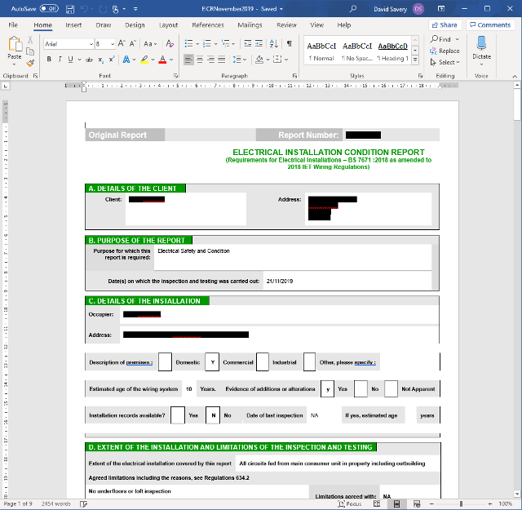Switch to Read Mode view
This screenshot has width=522, height=510.
click(377, 504)
